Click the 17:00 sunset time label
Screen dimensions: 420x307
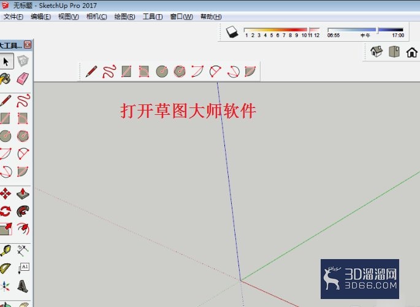click(398, 36)
